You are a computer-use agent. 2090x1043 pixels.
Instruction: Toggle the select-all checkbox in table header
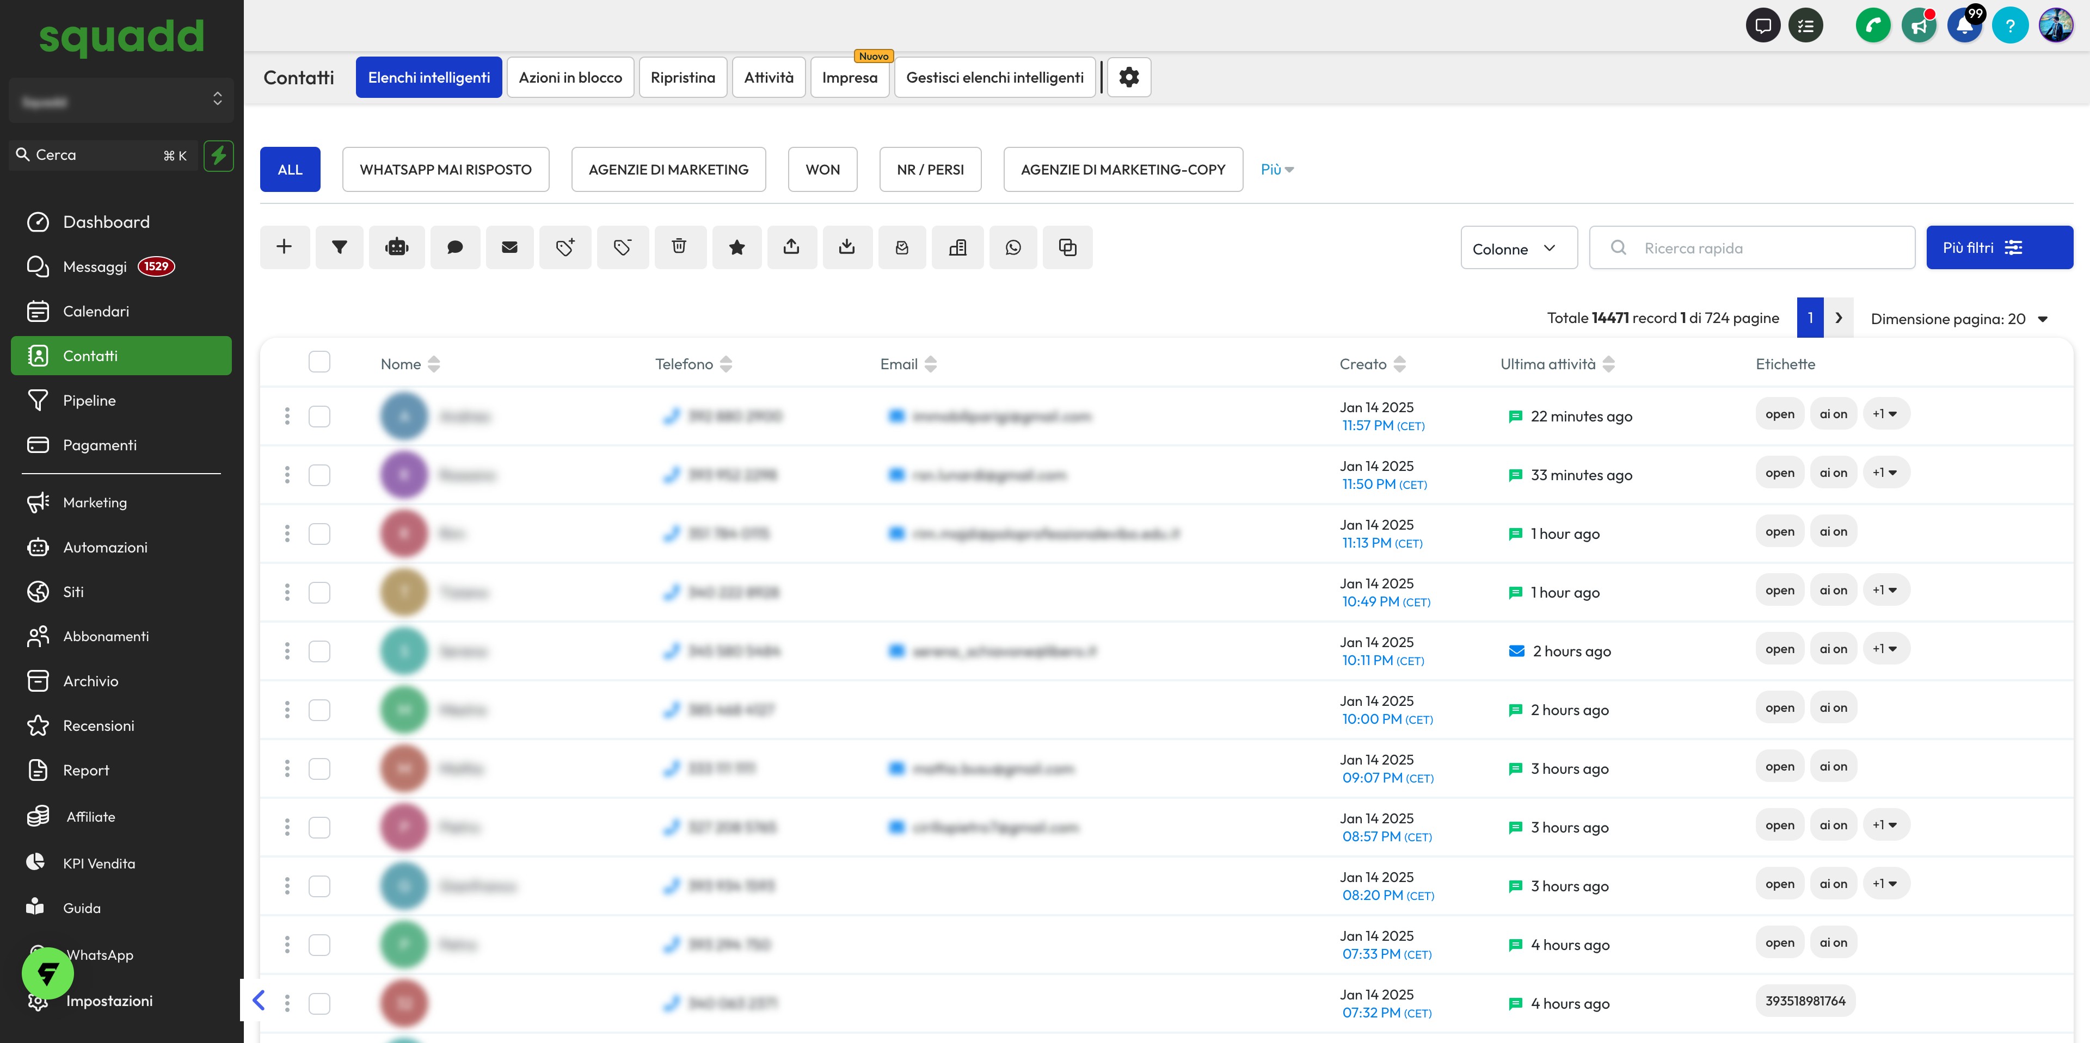point(319,362)
